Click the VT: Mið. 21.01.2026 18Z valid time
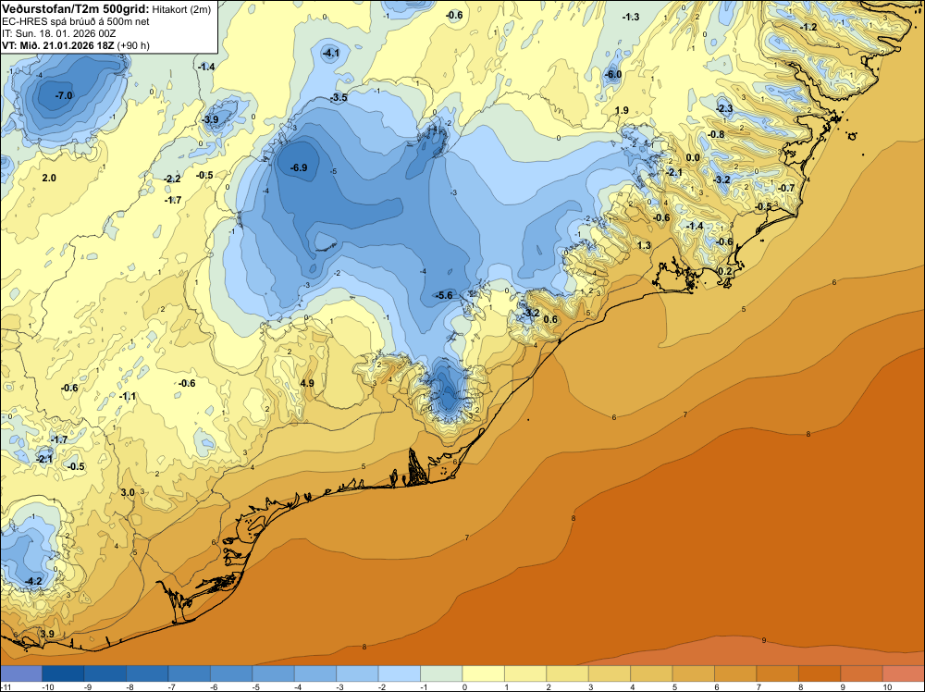This screenshot has height=692, width=925. click(x=58, y=45)
